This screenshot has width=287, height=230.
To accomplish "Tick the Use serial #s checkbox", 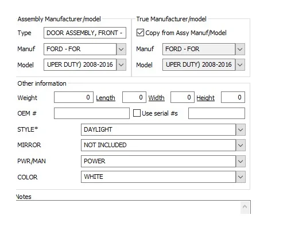I will point(137,113).
